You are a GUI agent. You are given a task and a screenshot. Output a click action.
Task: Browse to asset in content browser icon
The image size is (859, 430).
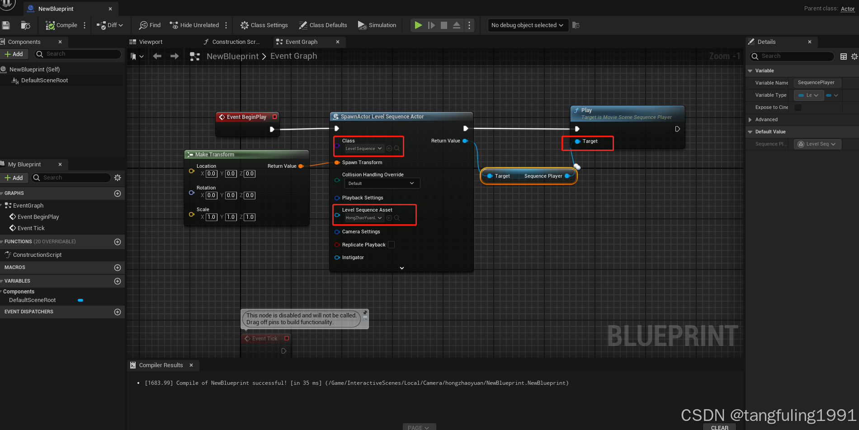point(26,25)
